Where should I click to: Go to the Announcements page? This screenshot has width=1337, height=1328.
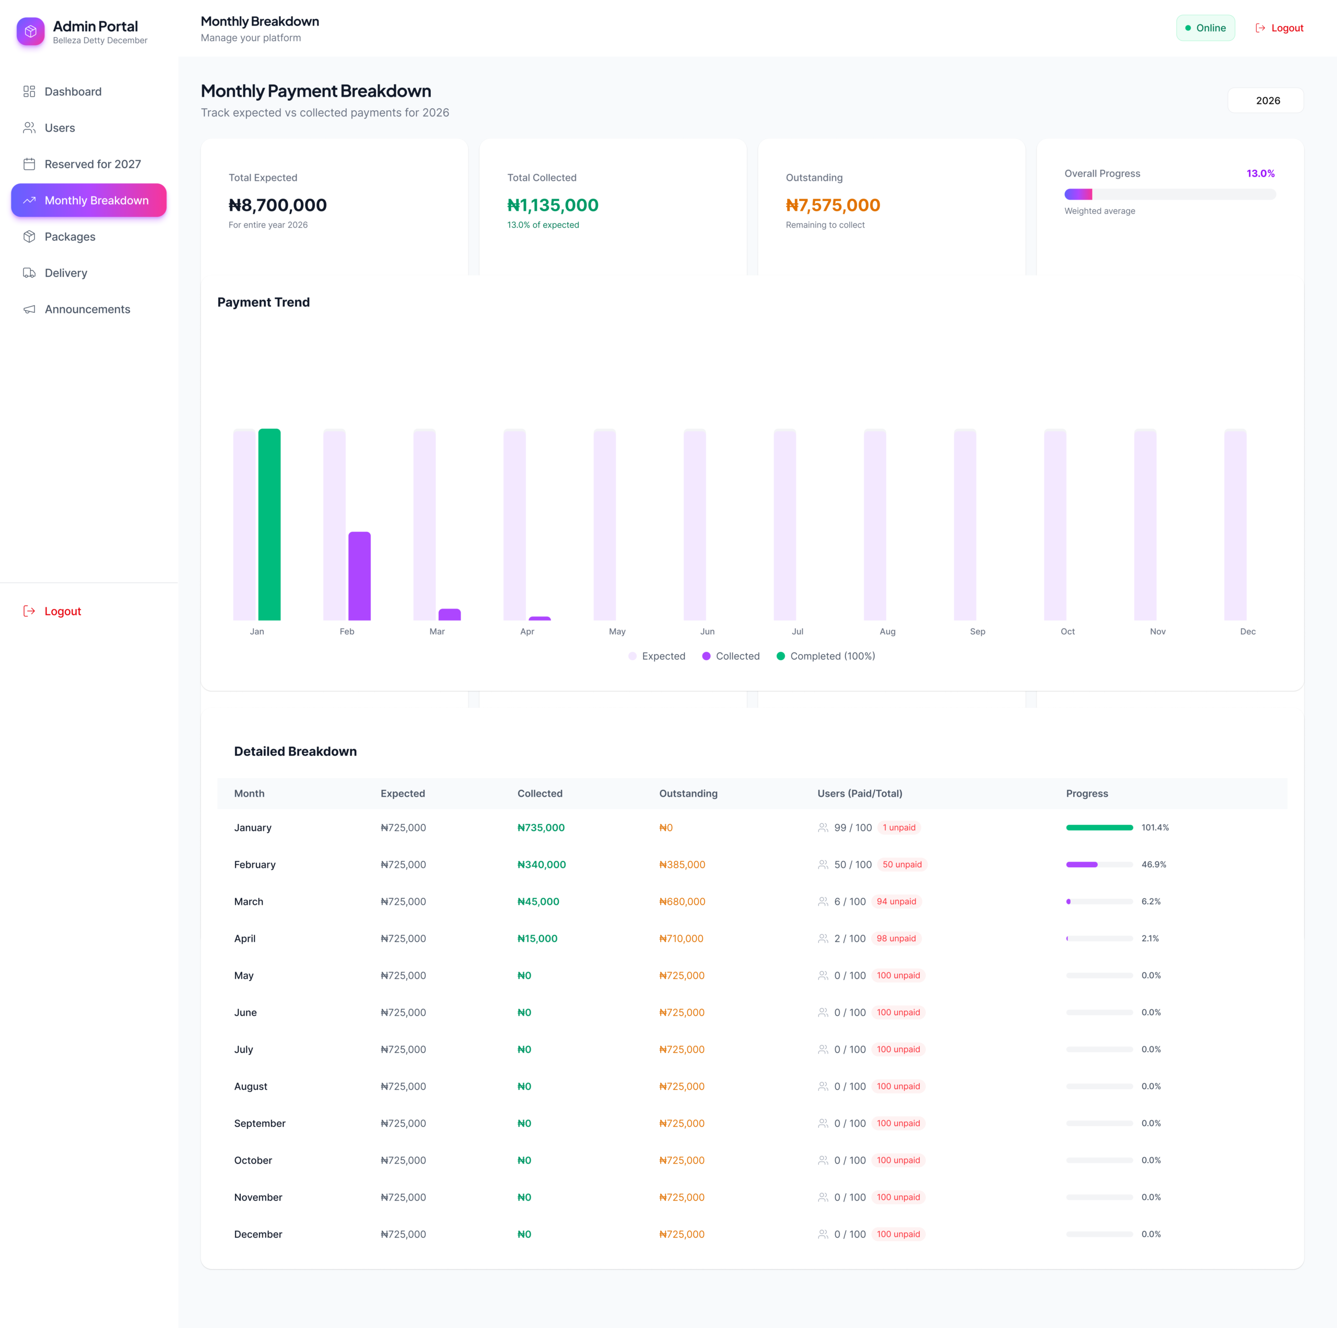click(87, 309)
